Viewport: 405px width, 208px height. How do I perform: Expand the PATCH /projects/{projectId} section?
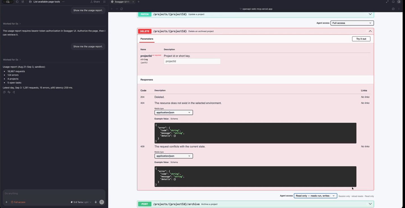(255, 14)
